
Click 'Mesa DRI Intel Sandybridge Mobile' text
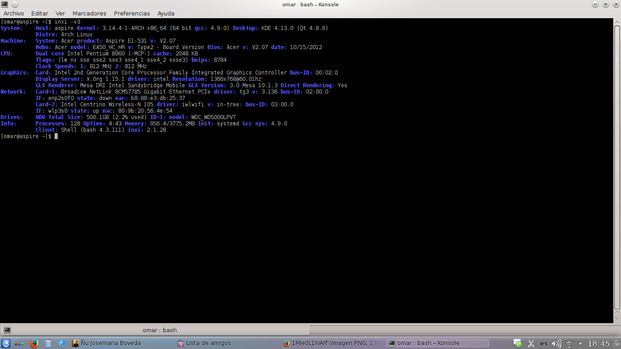coord(133,85)
